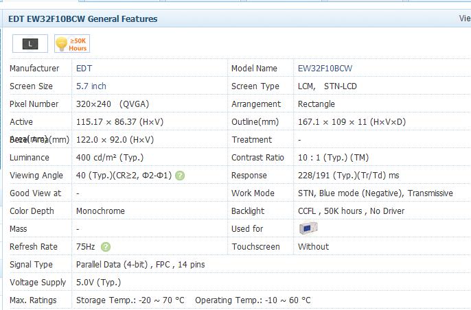Click the Screen Type row label
Screen dimensions: 471x310
(255, 86)
